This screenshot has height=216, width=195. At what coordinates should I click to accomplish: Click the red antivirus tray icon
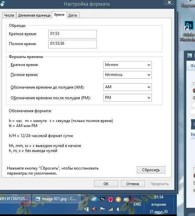110,199
